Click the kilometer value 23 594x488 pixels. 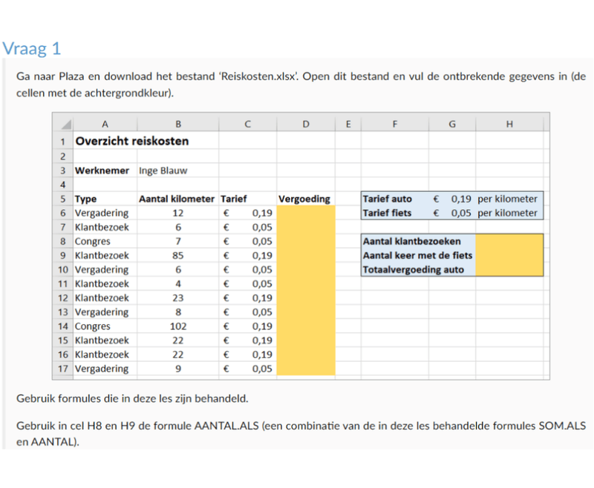(178, 298)
